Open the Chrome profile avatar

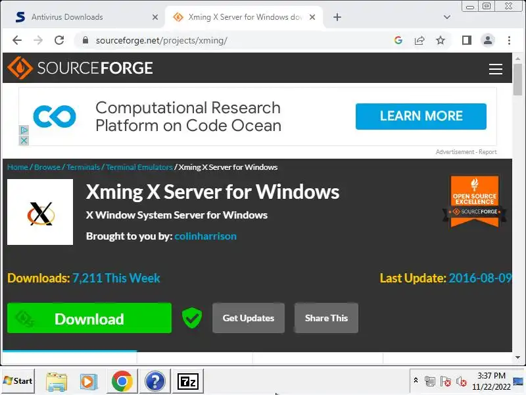click(488, 40)
